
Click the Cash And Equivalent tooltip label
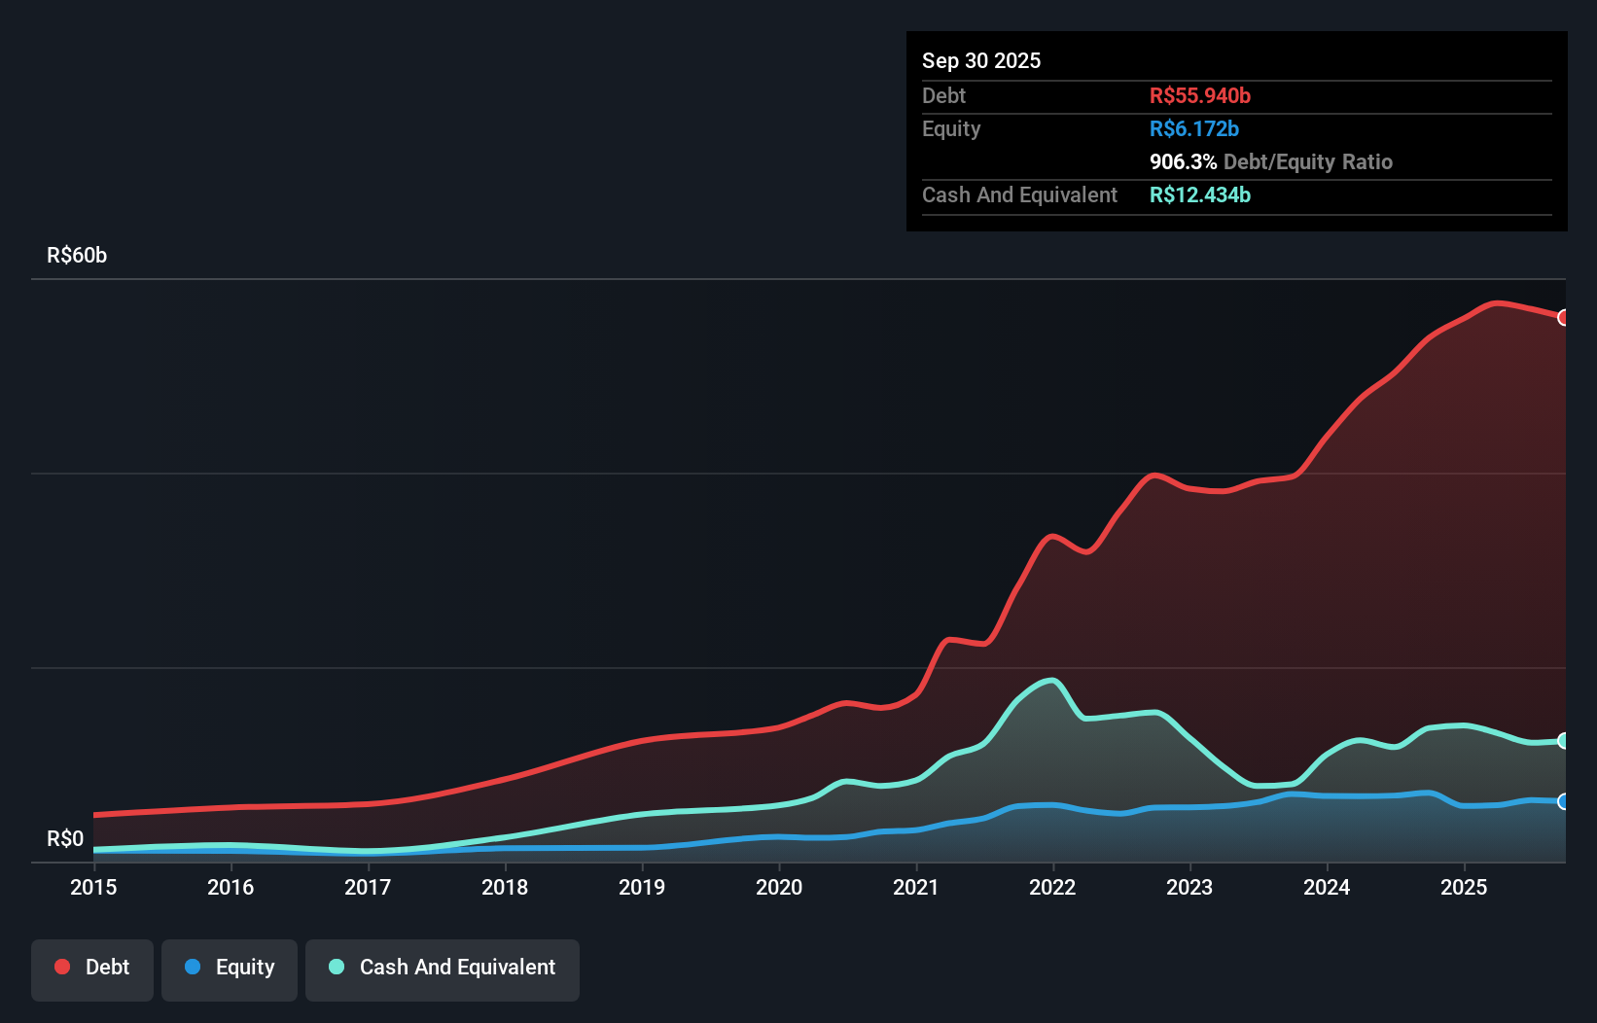(x=1019, y=195)
